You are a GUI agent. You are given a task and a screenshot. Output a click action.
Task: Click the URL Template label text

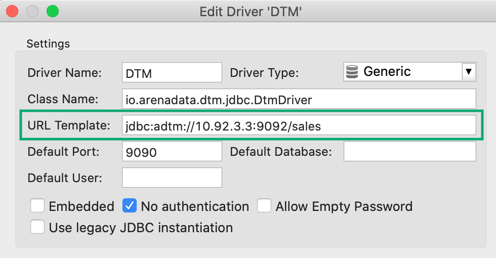coord(68,125)
